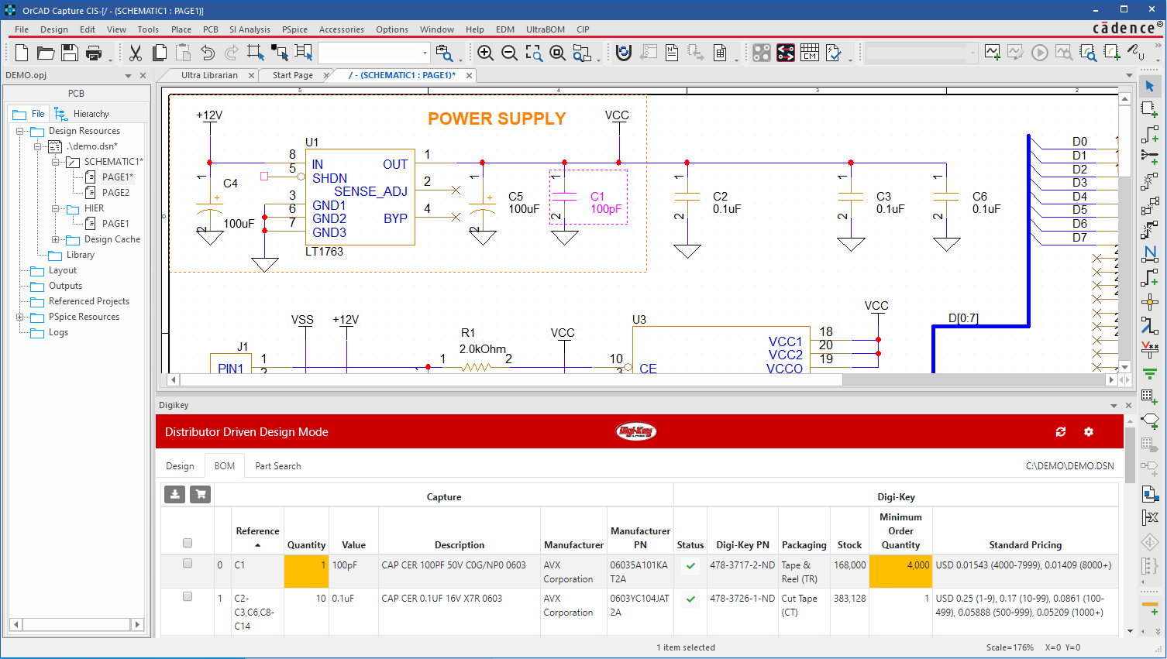Run Design Rules Check icon

[834, 53]
